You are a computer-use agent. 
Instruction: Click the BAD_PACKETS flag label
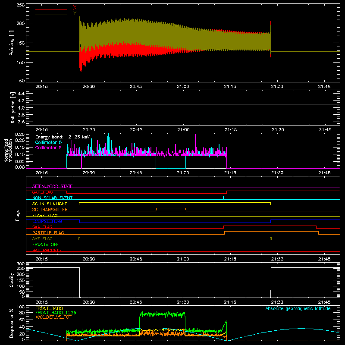[x=47, y=250]
